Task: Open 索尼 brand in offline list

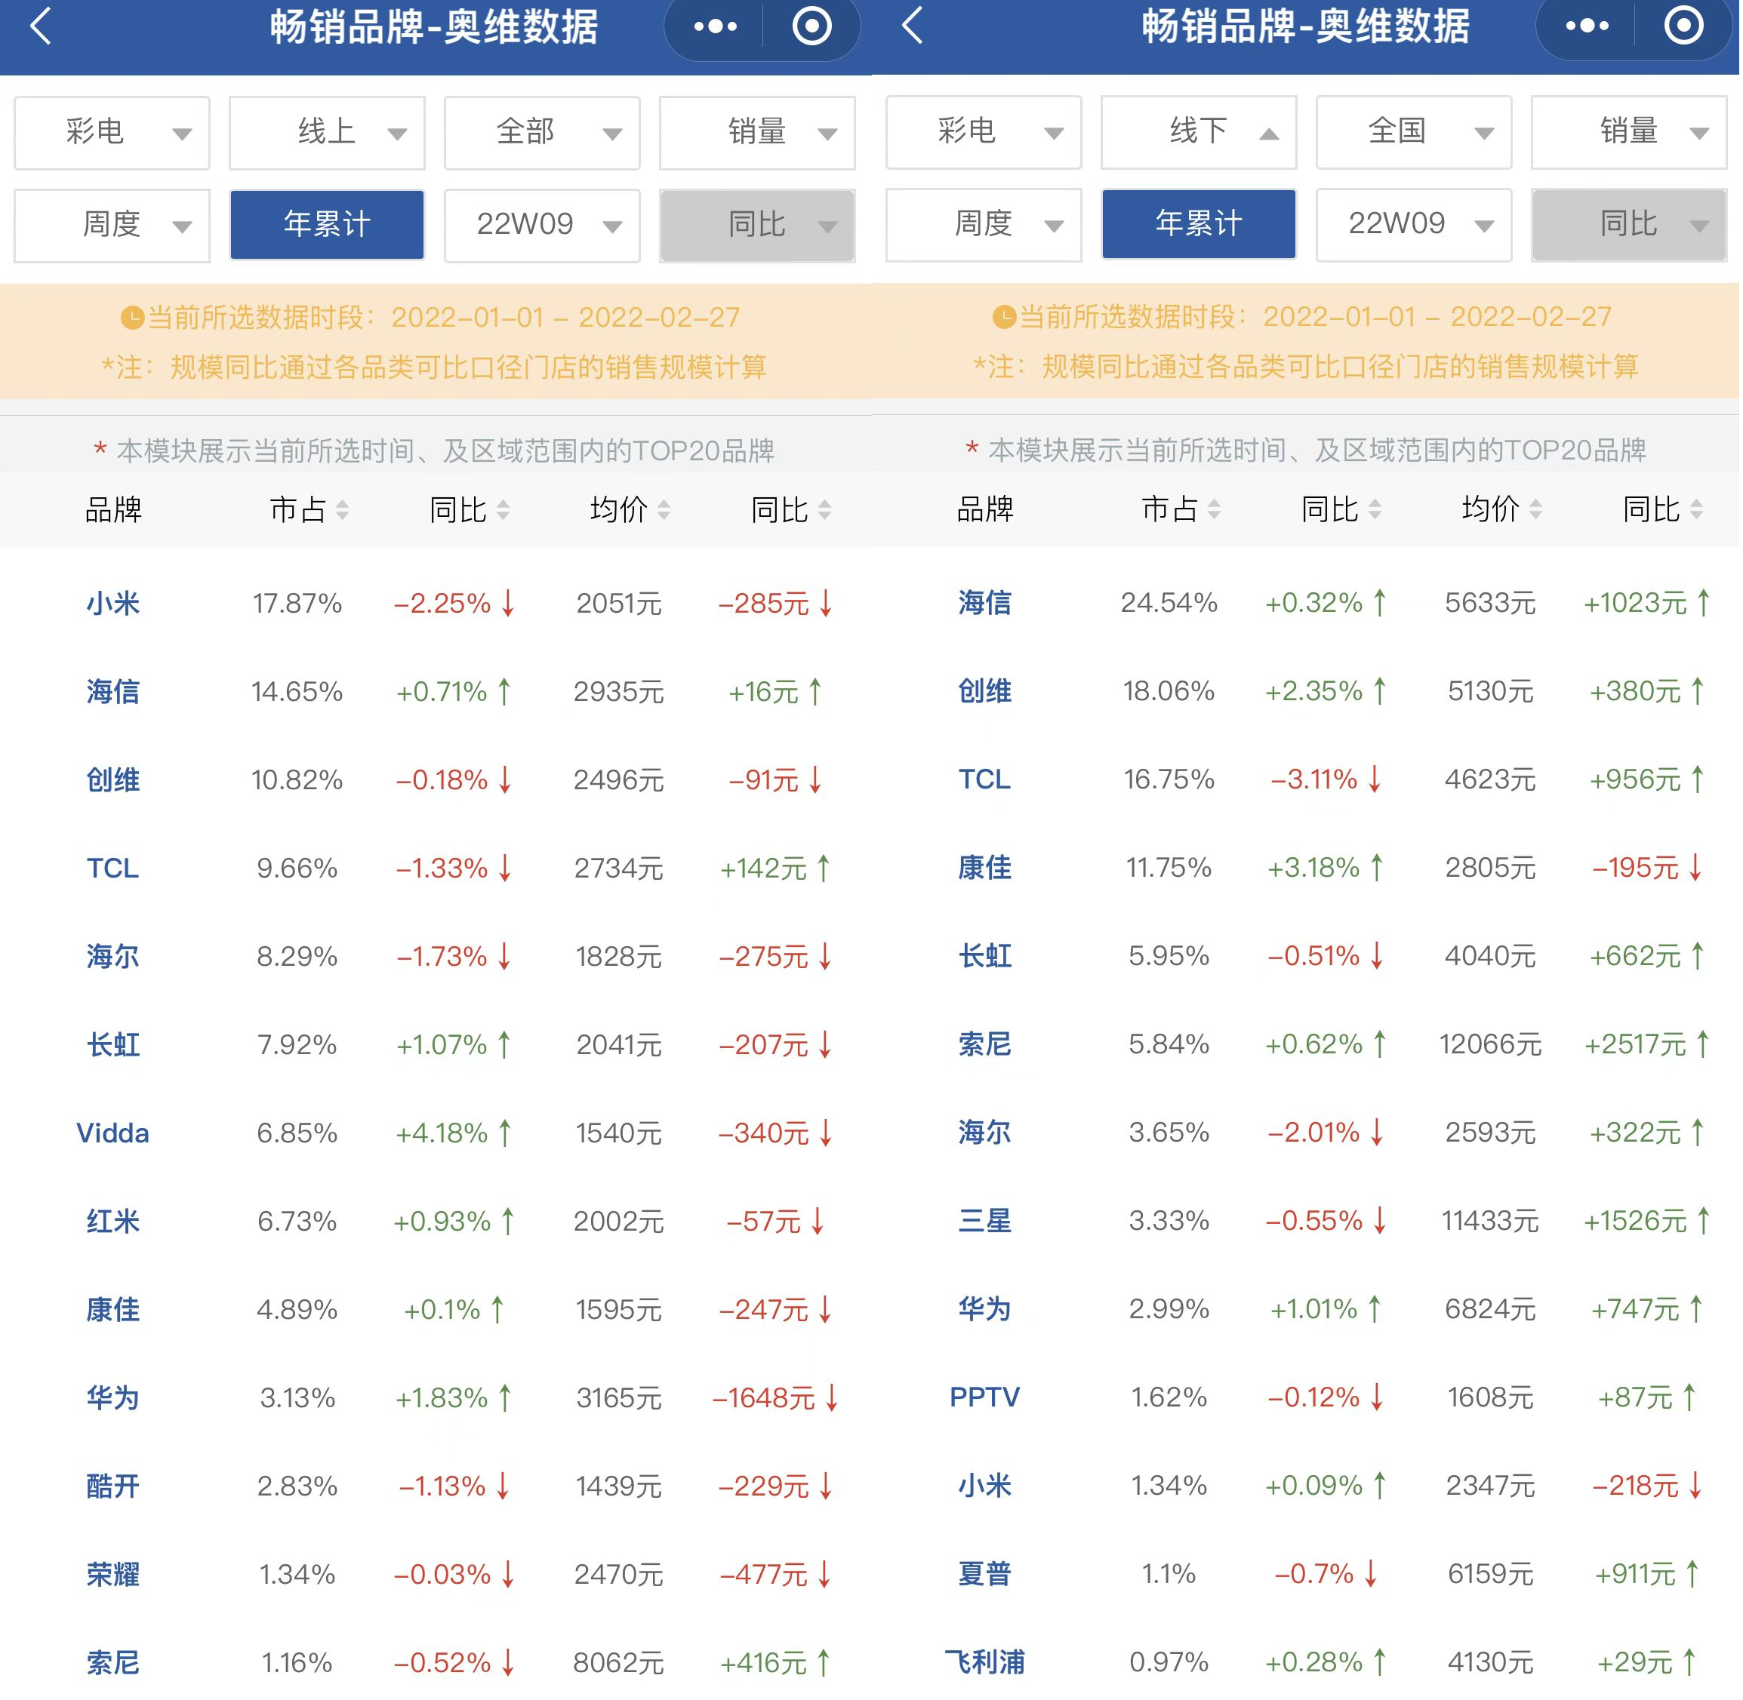Action: tap(985, 1046)
